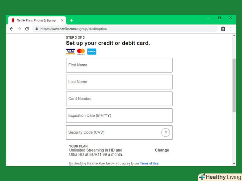The image size is (242, 181).
Task: Reload the Netflix signup page
Action: [27, 29]
